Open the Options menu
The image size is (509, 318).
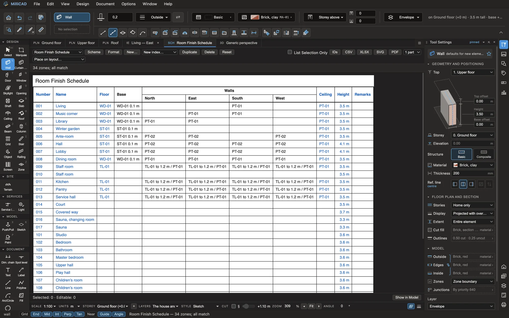(x=129, y=4)
